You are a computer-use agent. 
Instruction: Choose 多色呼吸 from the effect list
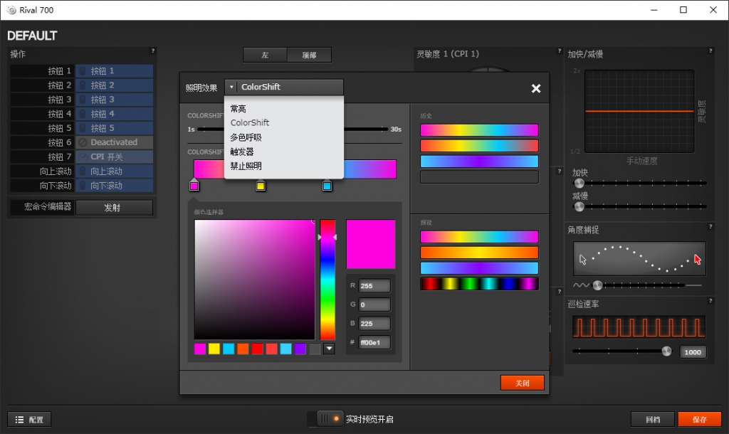click(246, 137)
